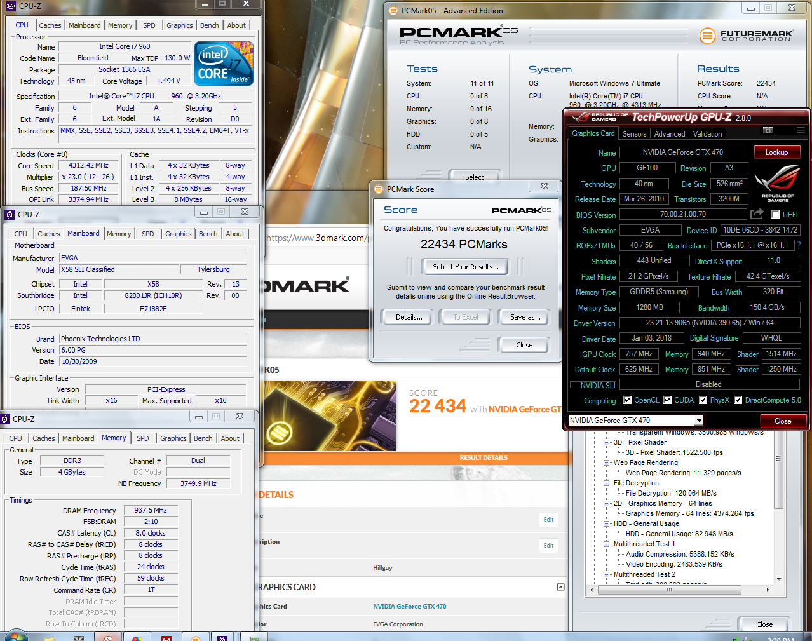Uncheck the DirectCompute 5.0 checkbox
Screen dimensions: 812x641
click(738, 400)
